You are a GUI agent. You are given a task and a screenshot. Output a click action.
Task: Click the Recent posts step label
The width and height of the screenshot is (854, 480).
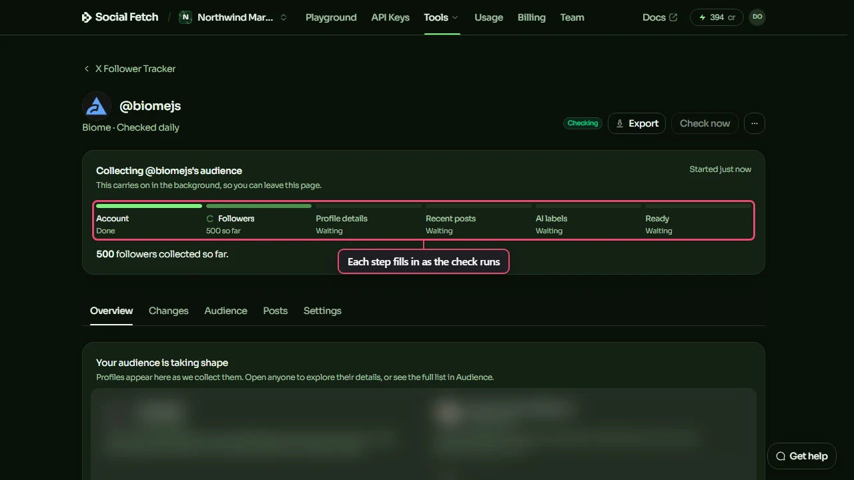[451, 219]
